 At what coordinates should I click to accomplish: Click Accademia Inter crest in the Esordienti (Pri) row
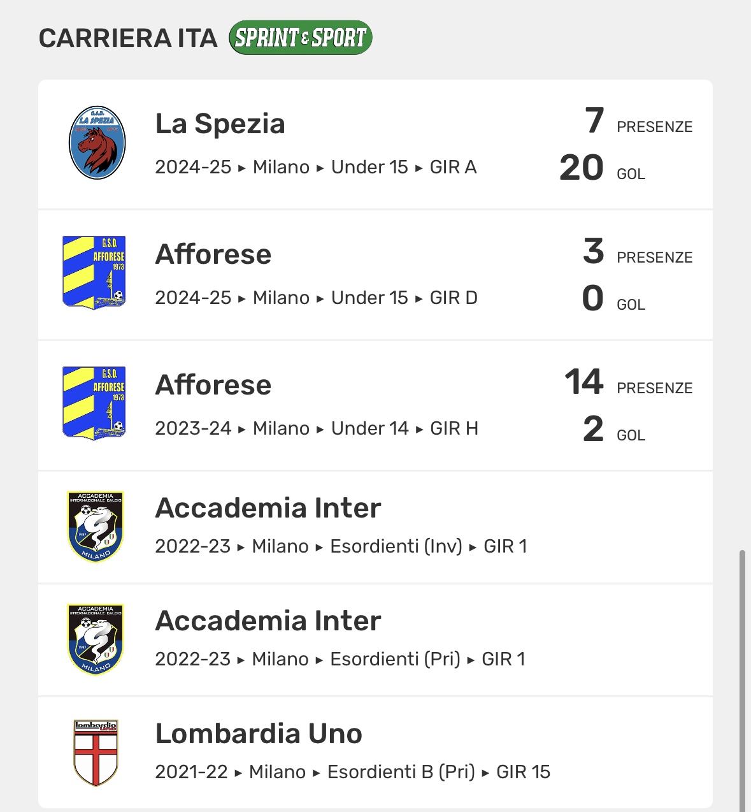coord(96,639)
